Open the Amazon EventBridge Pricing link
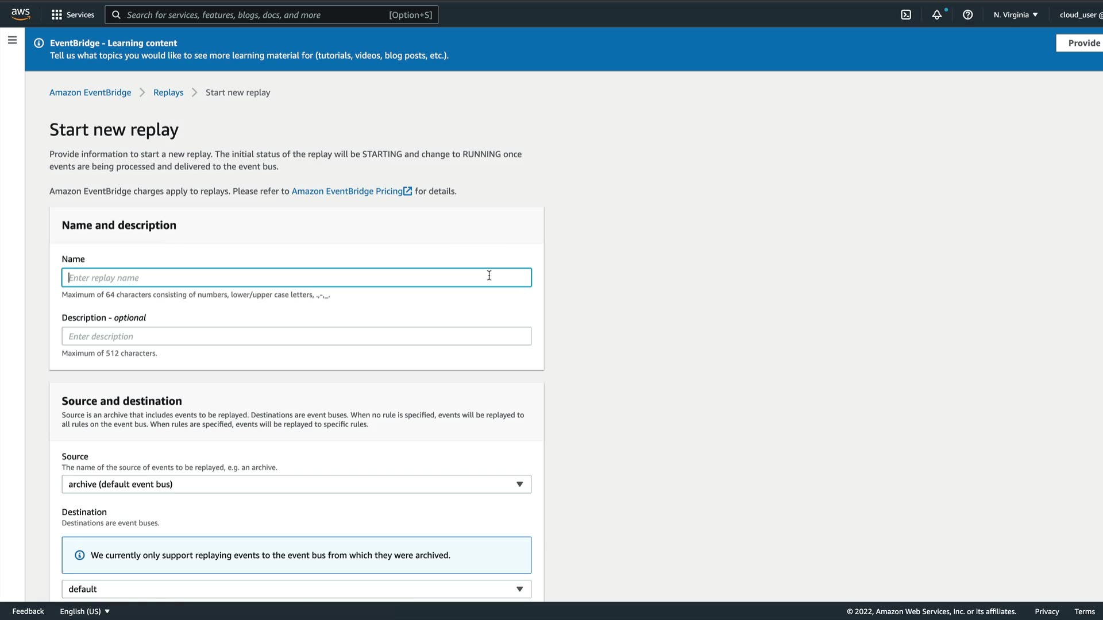The image size is (1103, 620). (x=346, y=191)
